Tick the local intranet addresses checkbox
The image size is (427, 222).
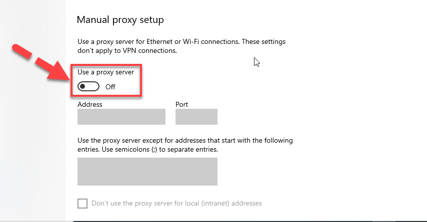click(82, 203)
